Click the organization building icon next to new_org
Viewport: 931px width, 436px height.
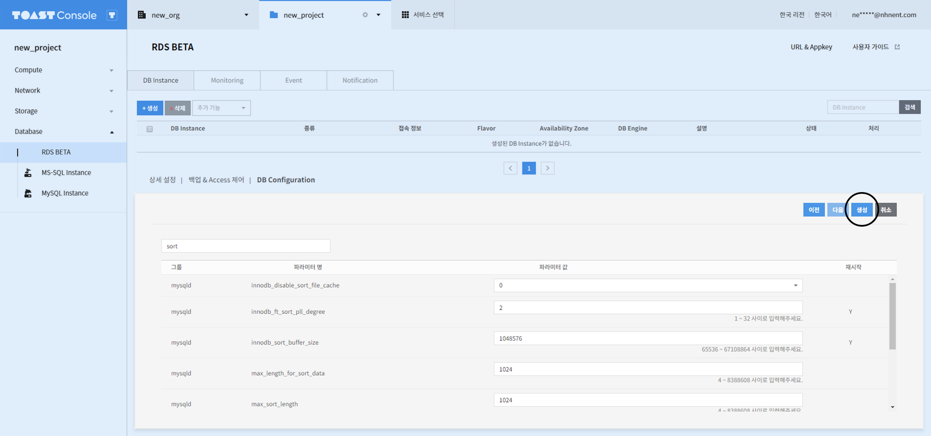click(x=142, y=15)
